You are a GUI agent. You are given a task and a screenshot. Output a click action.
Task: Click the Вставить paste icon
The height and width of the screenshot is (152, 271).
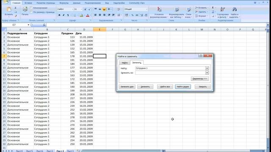8,9
